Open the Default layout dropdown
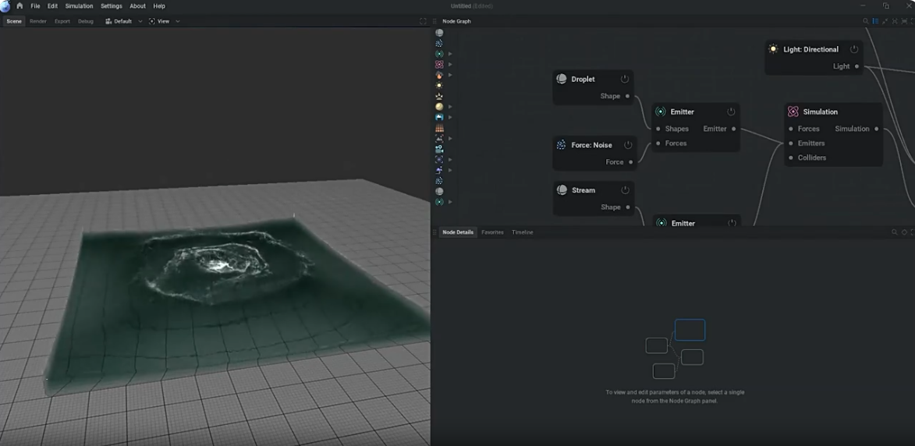Image resolution: width=915 pixels, height=446 pixels. click(124, 21)
